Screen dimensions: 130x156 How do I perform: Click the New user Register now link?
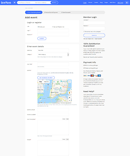(89, 39)
